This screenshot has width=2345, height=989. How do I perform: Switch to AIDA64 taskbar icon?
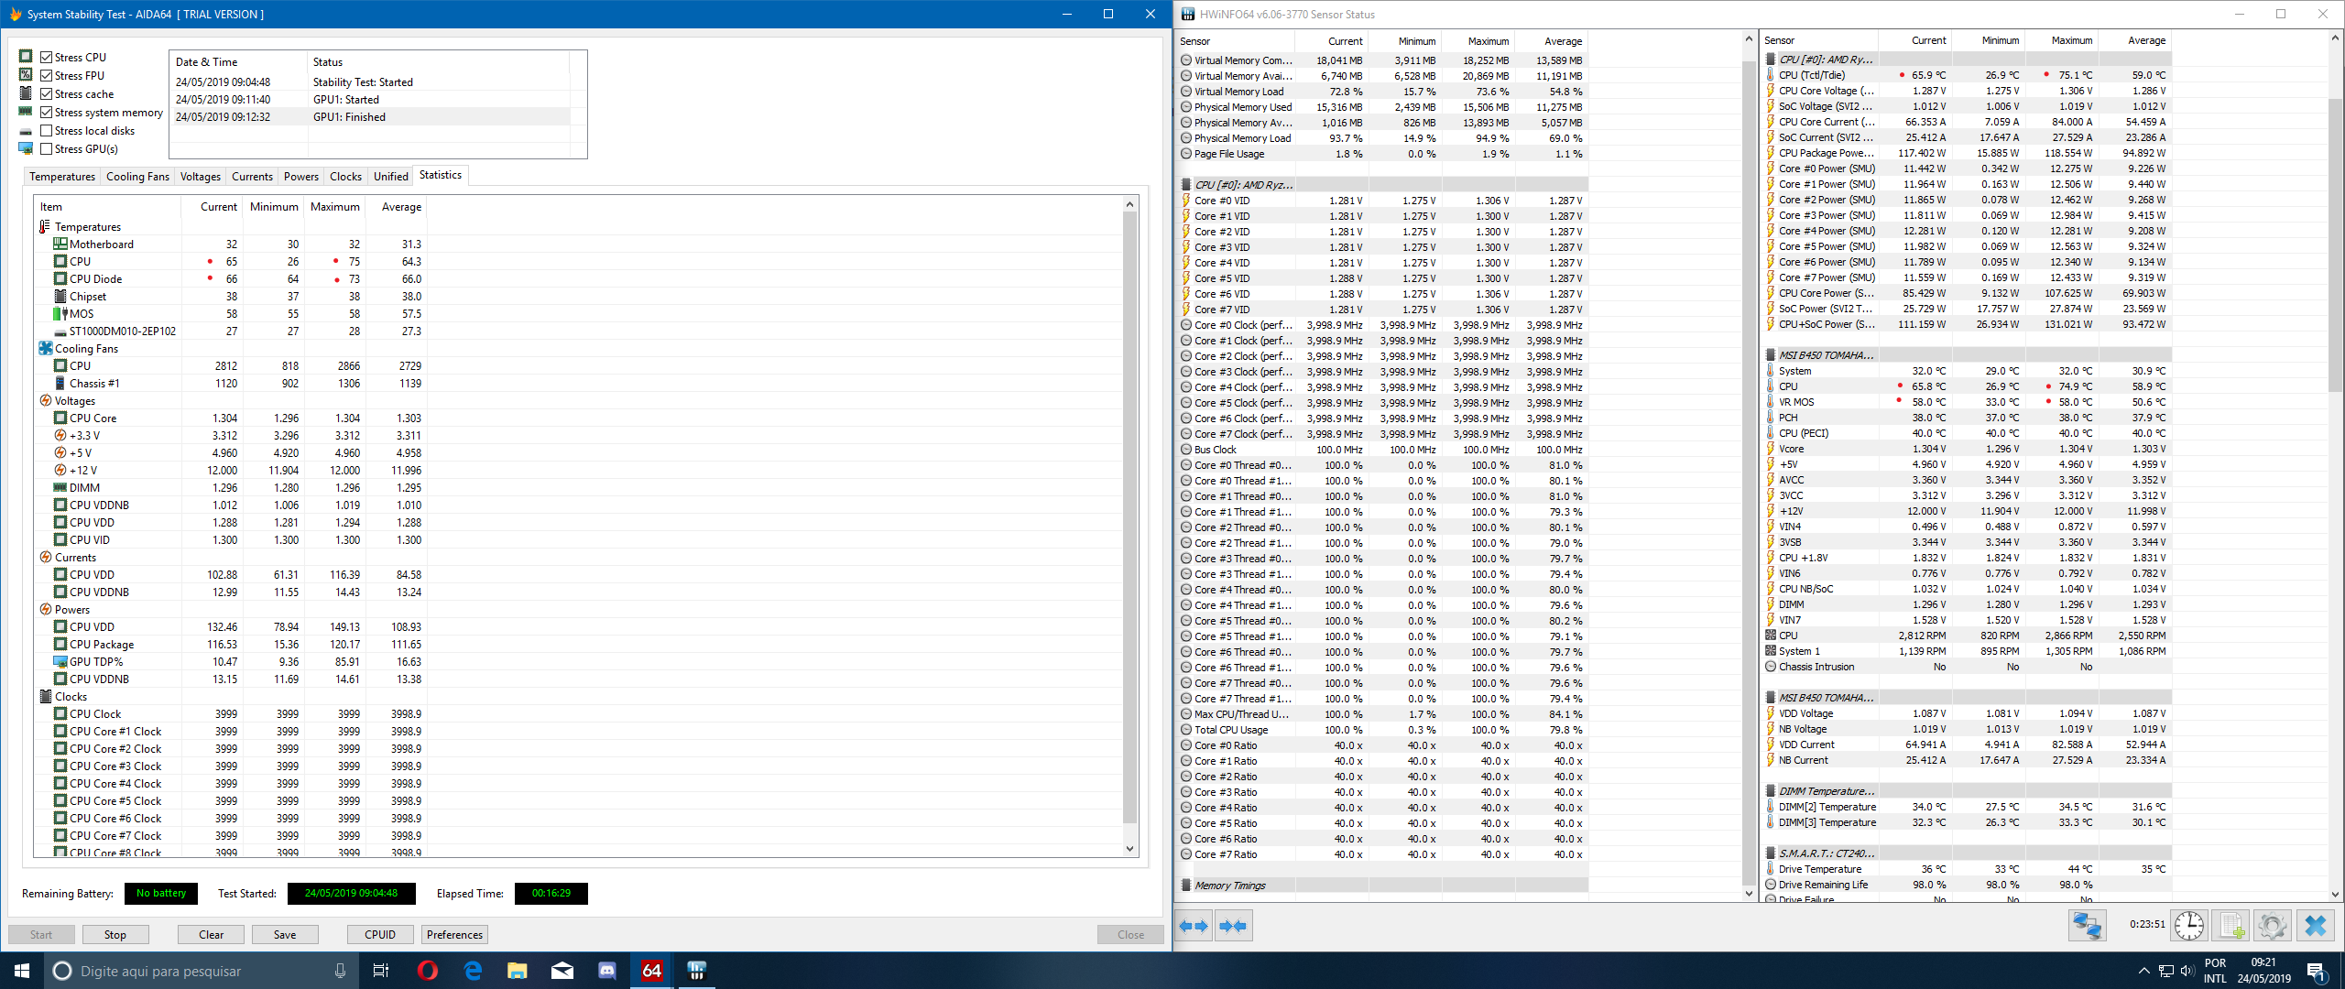pyautogui.click(x=651, y=971)
